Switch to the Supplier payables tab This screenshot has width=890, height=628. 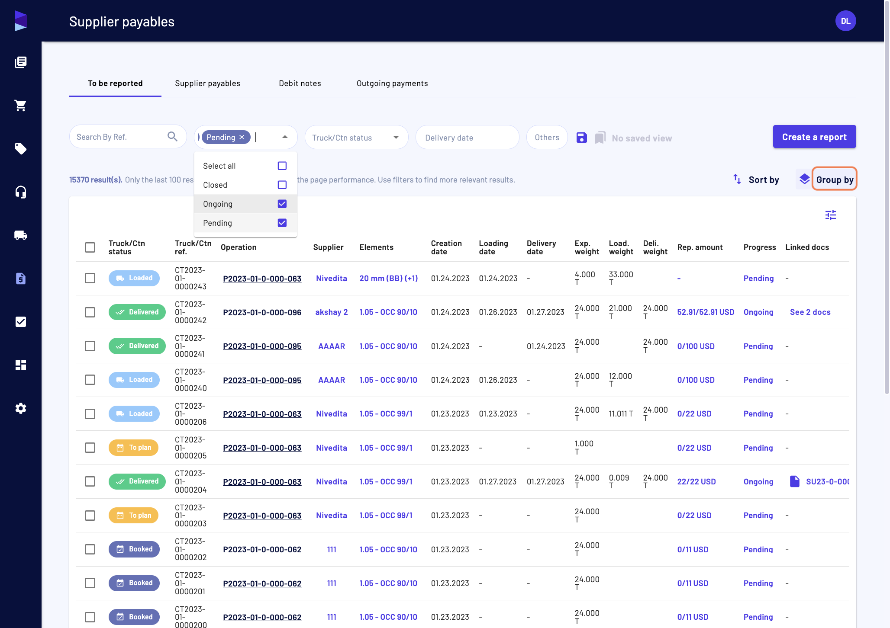point(207,83)
